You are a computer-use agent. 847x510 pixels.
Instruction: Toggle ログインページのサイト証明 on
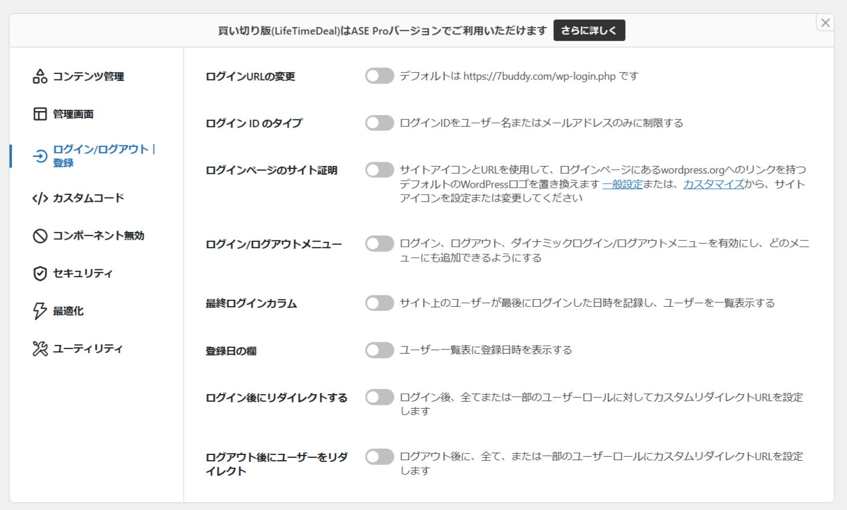(379, 170)
